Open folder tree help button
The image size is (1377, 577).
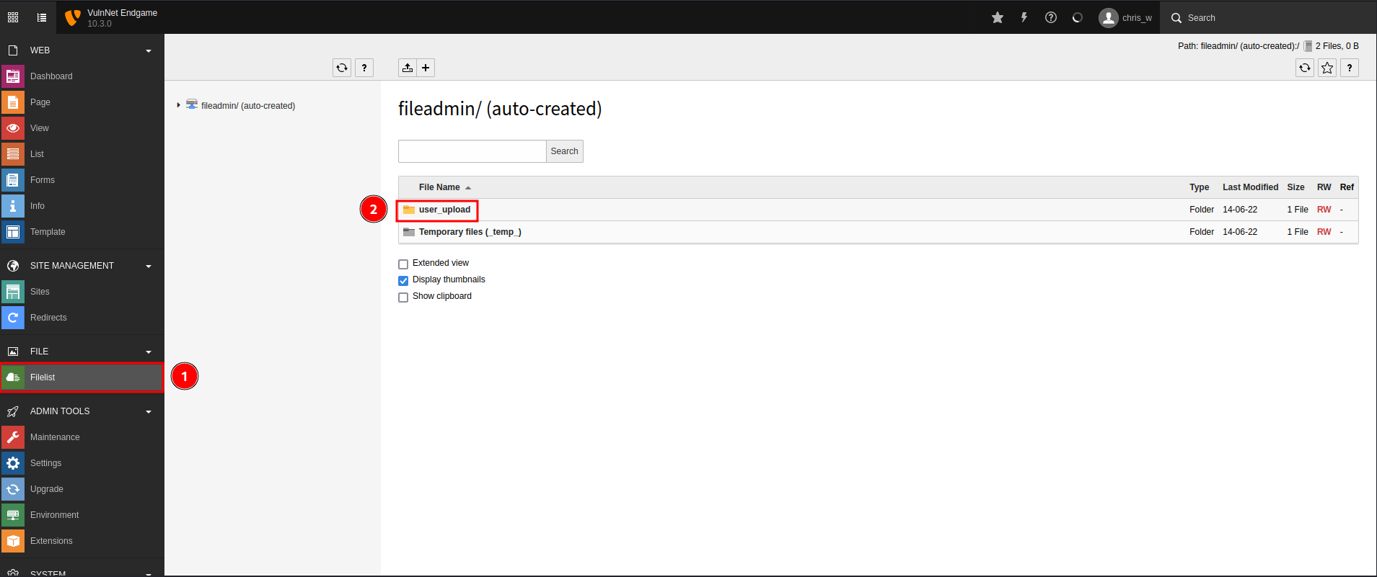[x=364, y=68]
